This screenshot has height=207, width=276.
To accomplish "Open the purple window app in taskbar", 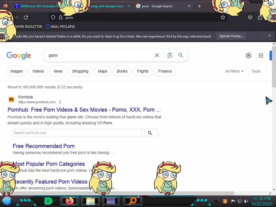I will click(x=111, y=201).
